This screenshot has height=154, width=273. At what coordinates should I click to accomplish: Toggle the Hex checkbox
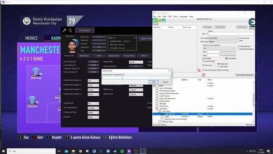point(207,34)
